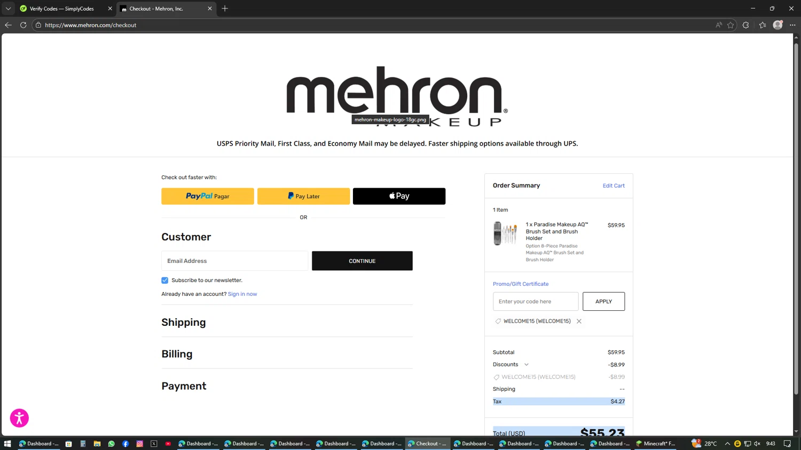This screenshot has width=801, height=450.
Task: Open the Favorites list icon
Action: point(763,25)
